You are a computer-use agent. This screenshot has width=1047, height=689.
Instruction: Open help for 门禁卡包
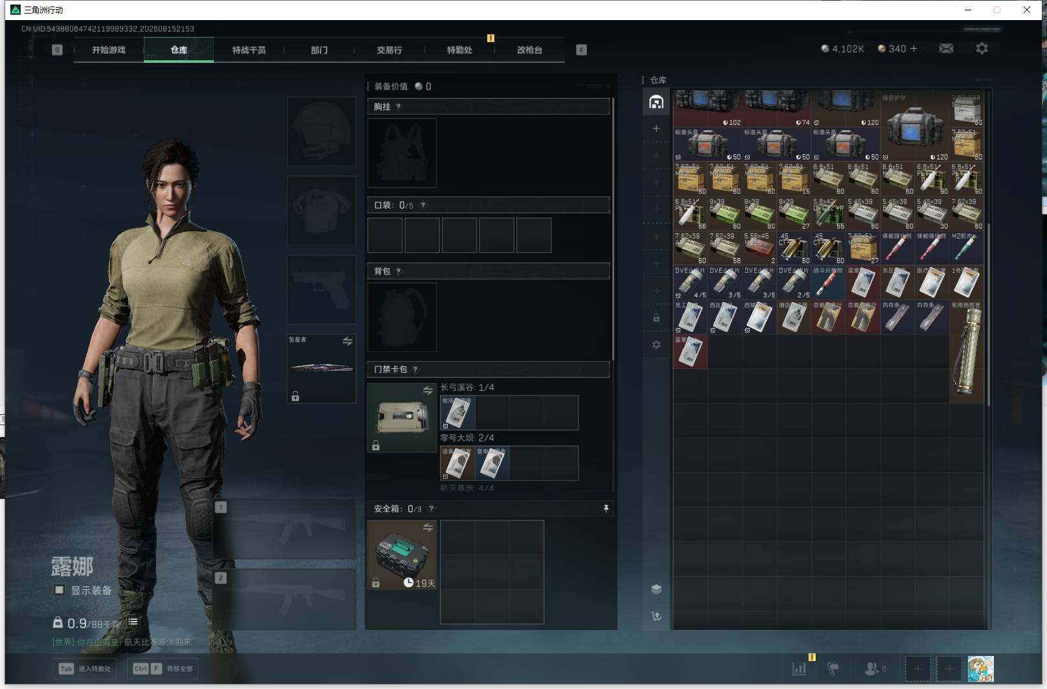(x=415, y=369)
